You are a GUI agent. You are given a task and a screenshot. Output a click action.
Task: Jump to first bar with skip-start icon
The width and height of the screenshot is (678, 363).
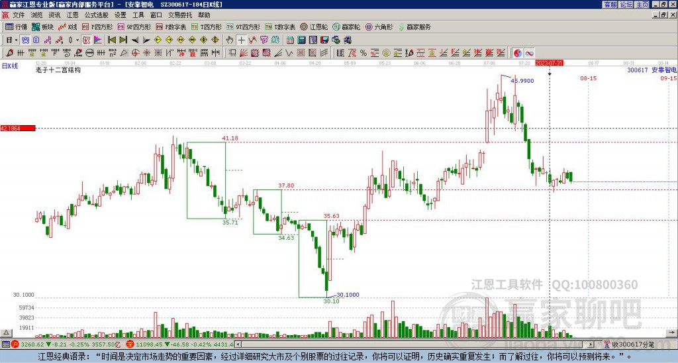point(111,40)
